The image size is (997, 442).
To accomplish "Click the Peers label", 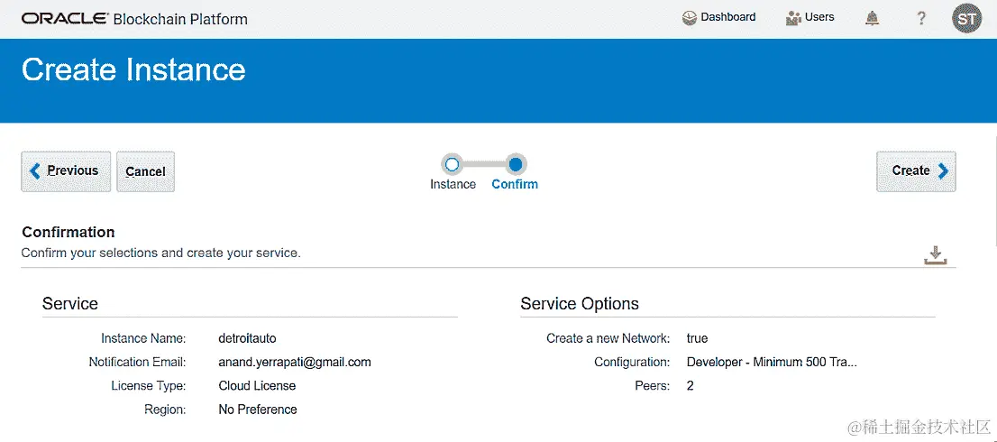I will click(x=652, y=386).
